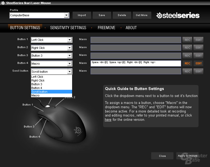Viewport: 210px width, 167px height.
Task: Open the Sensitivity Settings tab
Action: coord(68,28)
